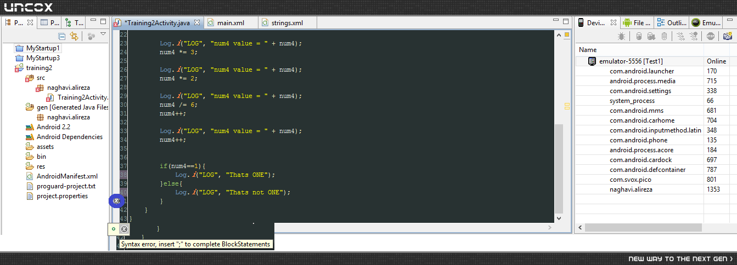This screenshot has width=737, height=265.
Task: Click the editor vertical scrollbar thumb
Action: (x=559, y=169)
